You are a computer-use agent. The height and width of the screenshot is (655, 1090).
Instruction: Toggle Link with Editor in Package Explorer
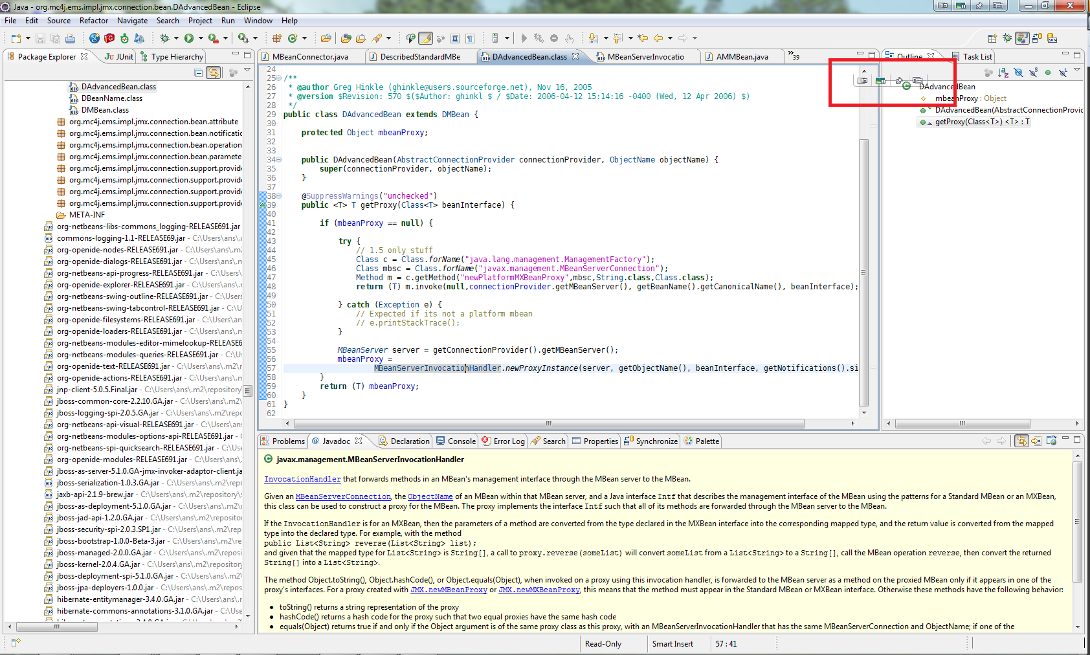[213, 73]
